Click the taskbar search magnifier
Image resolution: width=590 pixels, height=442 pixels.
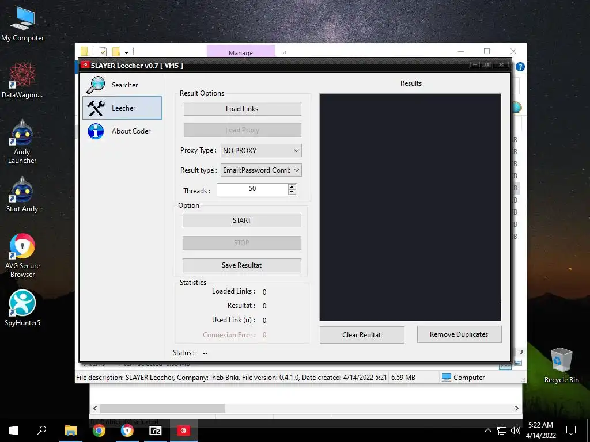(41, 430)
